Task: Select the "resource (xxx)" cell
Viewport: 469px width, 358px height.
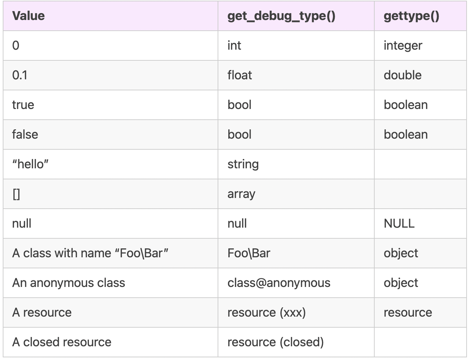Action: tap(267, 312)
